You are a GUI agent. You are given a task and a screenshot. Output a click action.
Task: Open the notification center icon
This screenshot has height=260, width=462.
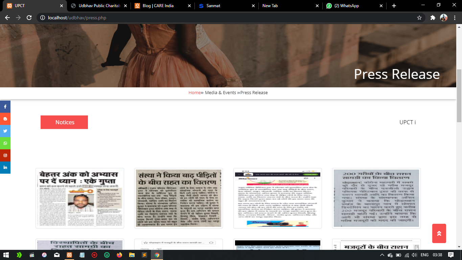pyautogui.click(x=451, y=255)
